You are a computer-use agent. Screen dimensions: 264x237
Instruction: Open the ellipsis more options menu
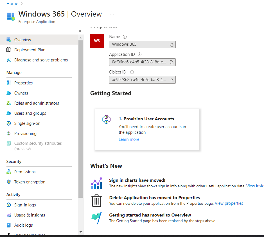point(112,14)
